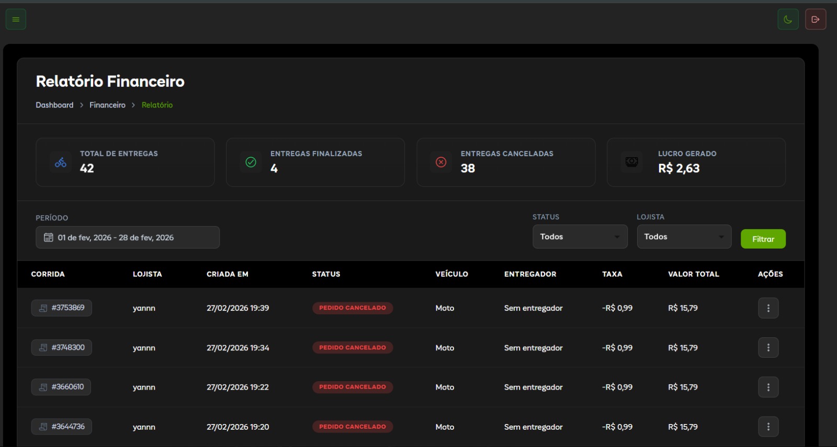
Task: Click the logout icon button
Action: coord(815,19)
